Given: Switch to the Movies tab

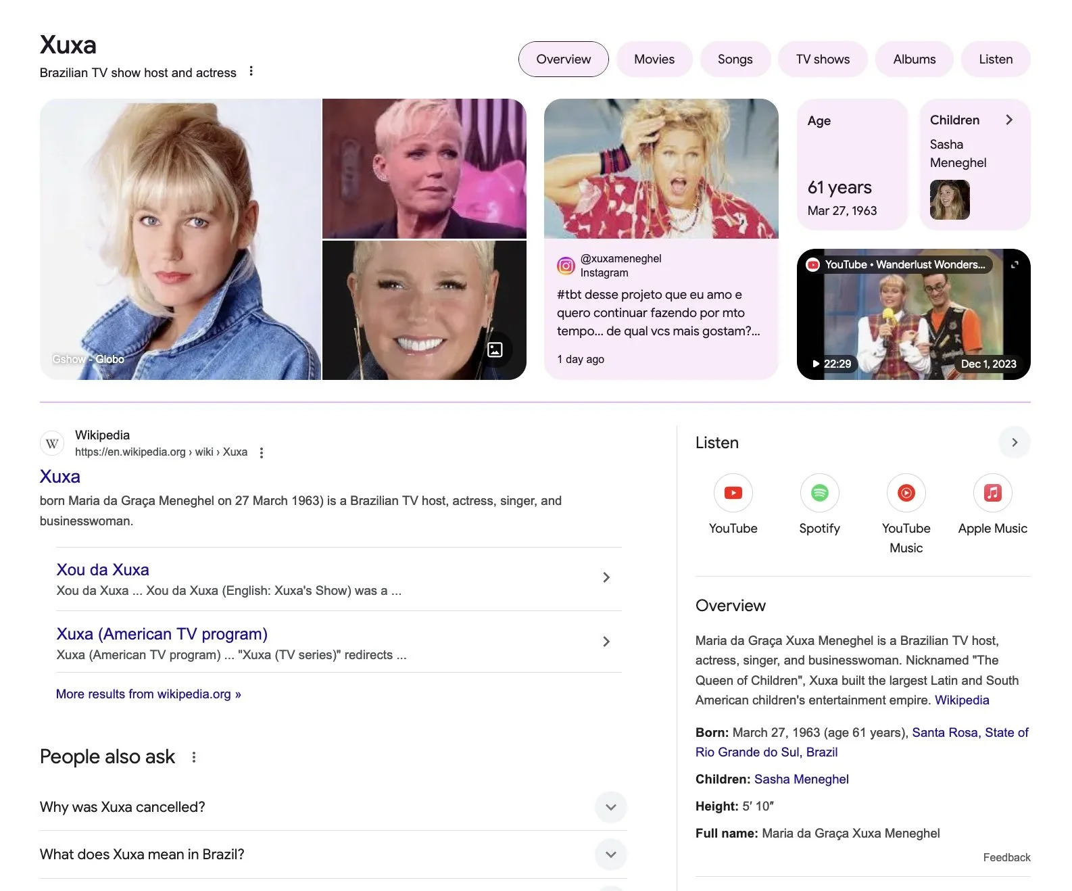Looking at the screenshot, I should click(654, 59).
